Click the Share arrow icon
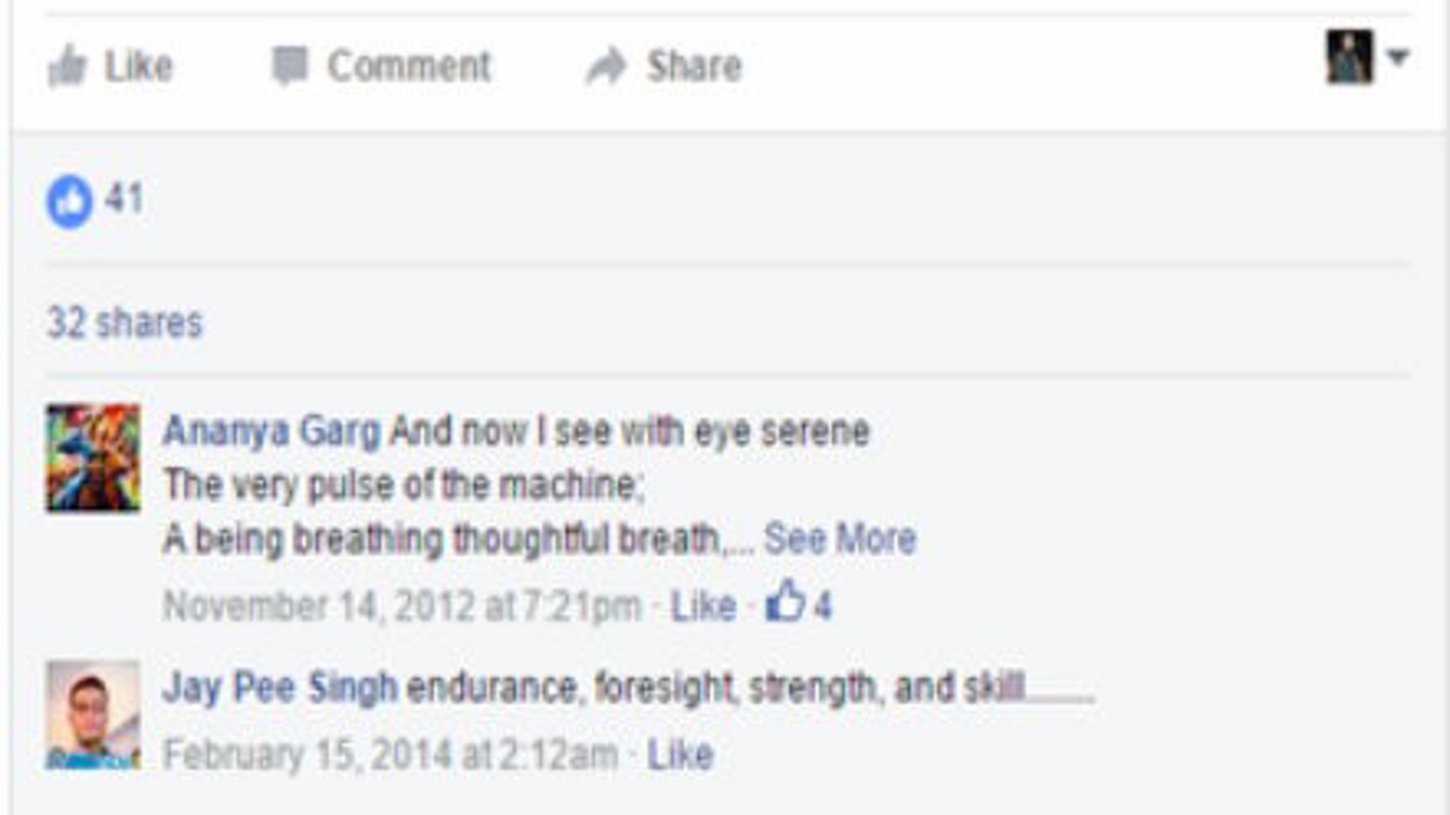Image resolution: width=1450 pixels, height=815 pixels. point(606,66)
